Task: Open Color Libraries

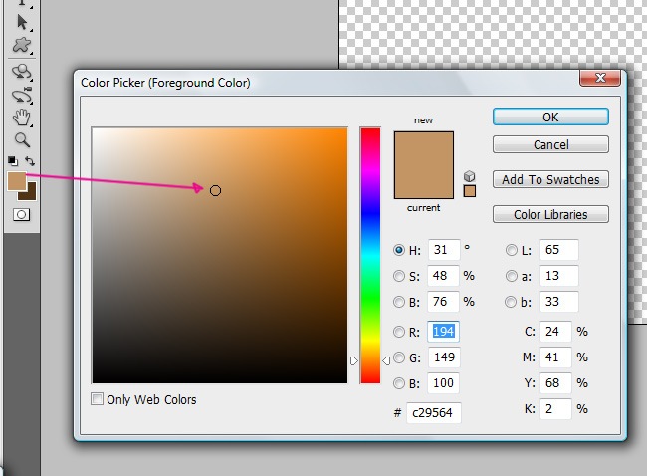Action: [550, 214]
